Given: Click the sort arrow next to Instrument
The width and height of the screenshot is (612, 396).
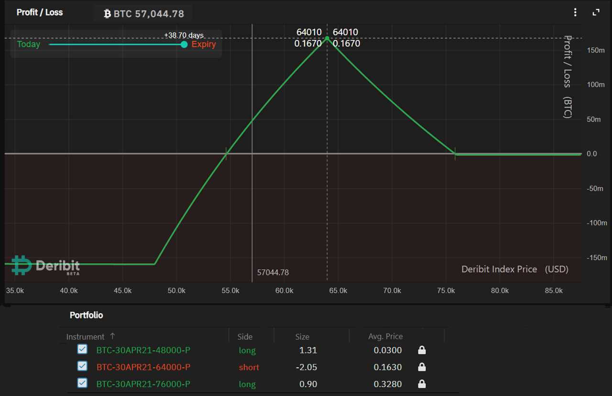Looking at the screenshot, I should (x=112, y=336).
